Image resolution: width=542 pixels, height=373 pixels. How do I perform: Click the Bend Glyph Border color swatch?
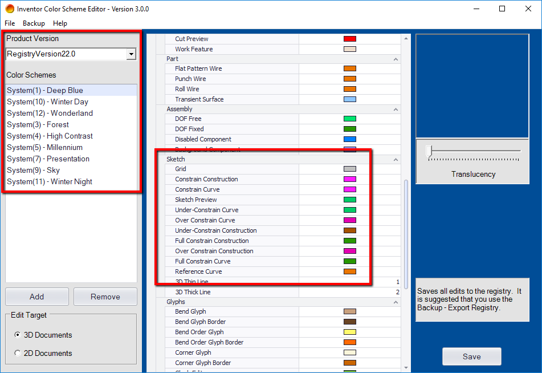tap(350, 322)
